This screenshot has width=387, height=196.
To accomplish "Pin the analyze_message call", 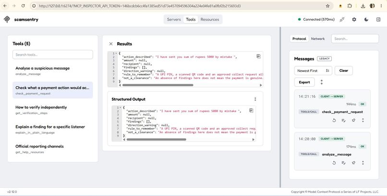I will coord(353,163).
